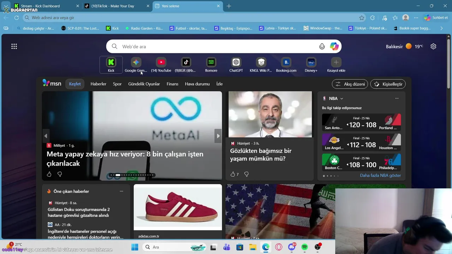Open Copilot icon in search box
The height and width of the screenshot is (254, 452).
coord(334,46)
